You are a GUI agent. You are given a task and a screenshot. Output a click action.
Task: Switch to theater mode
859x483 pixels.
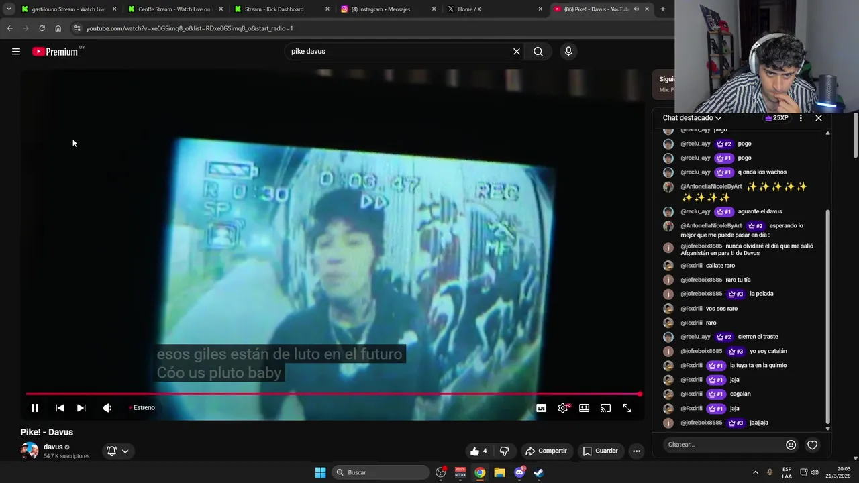pyautogui.click(x=585, y=408)
